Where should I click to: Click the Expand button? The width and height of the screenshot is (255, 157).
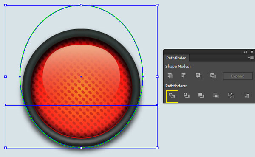coord(238,76)
